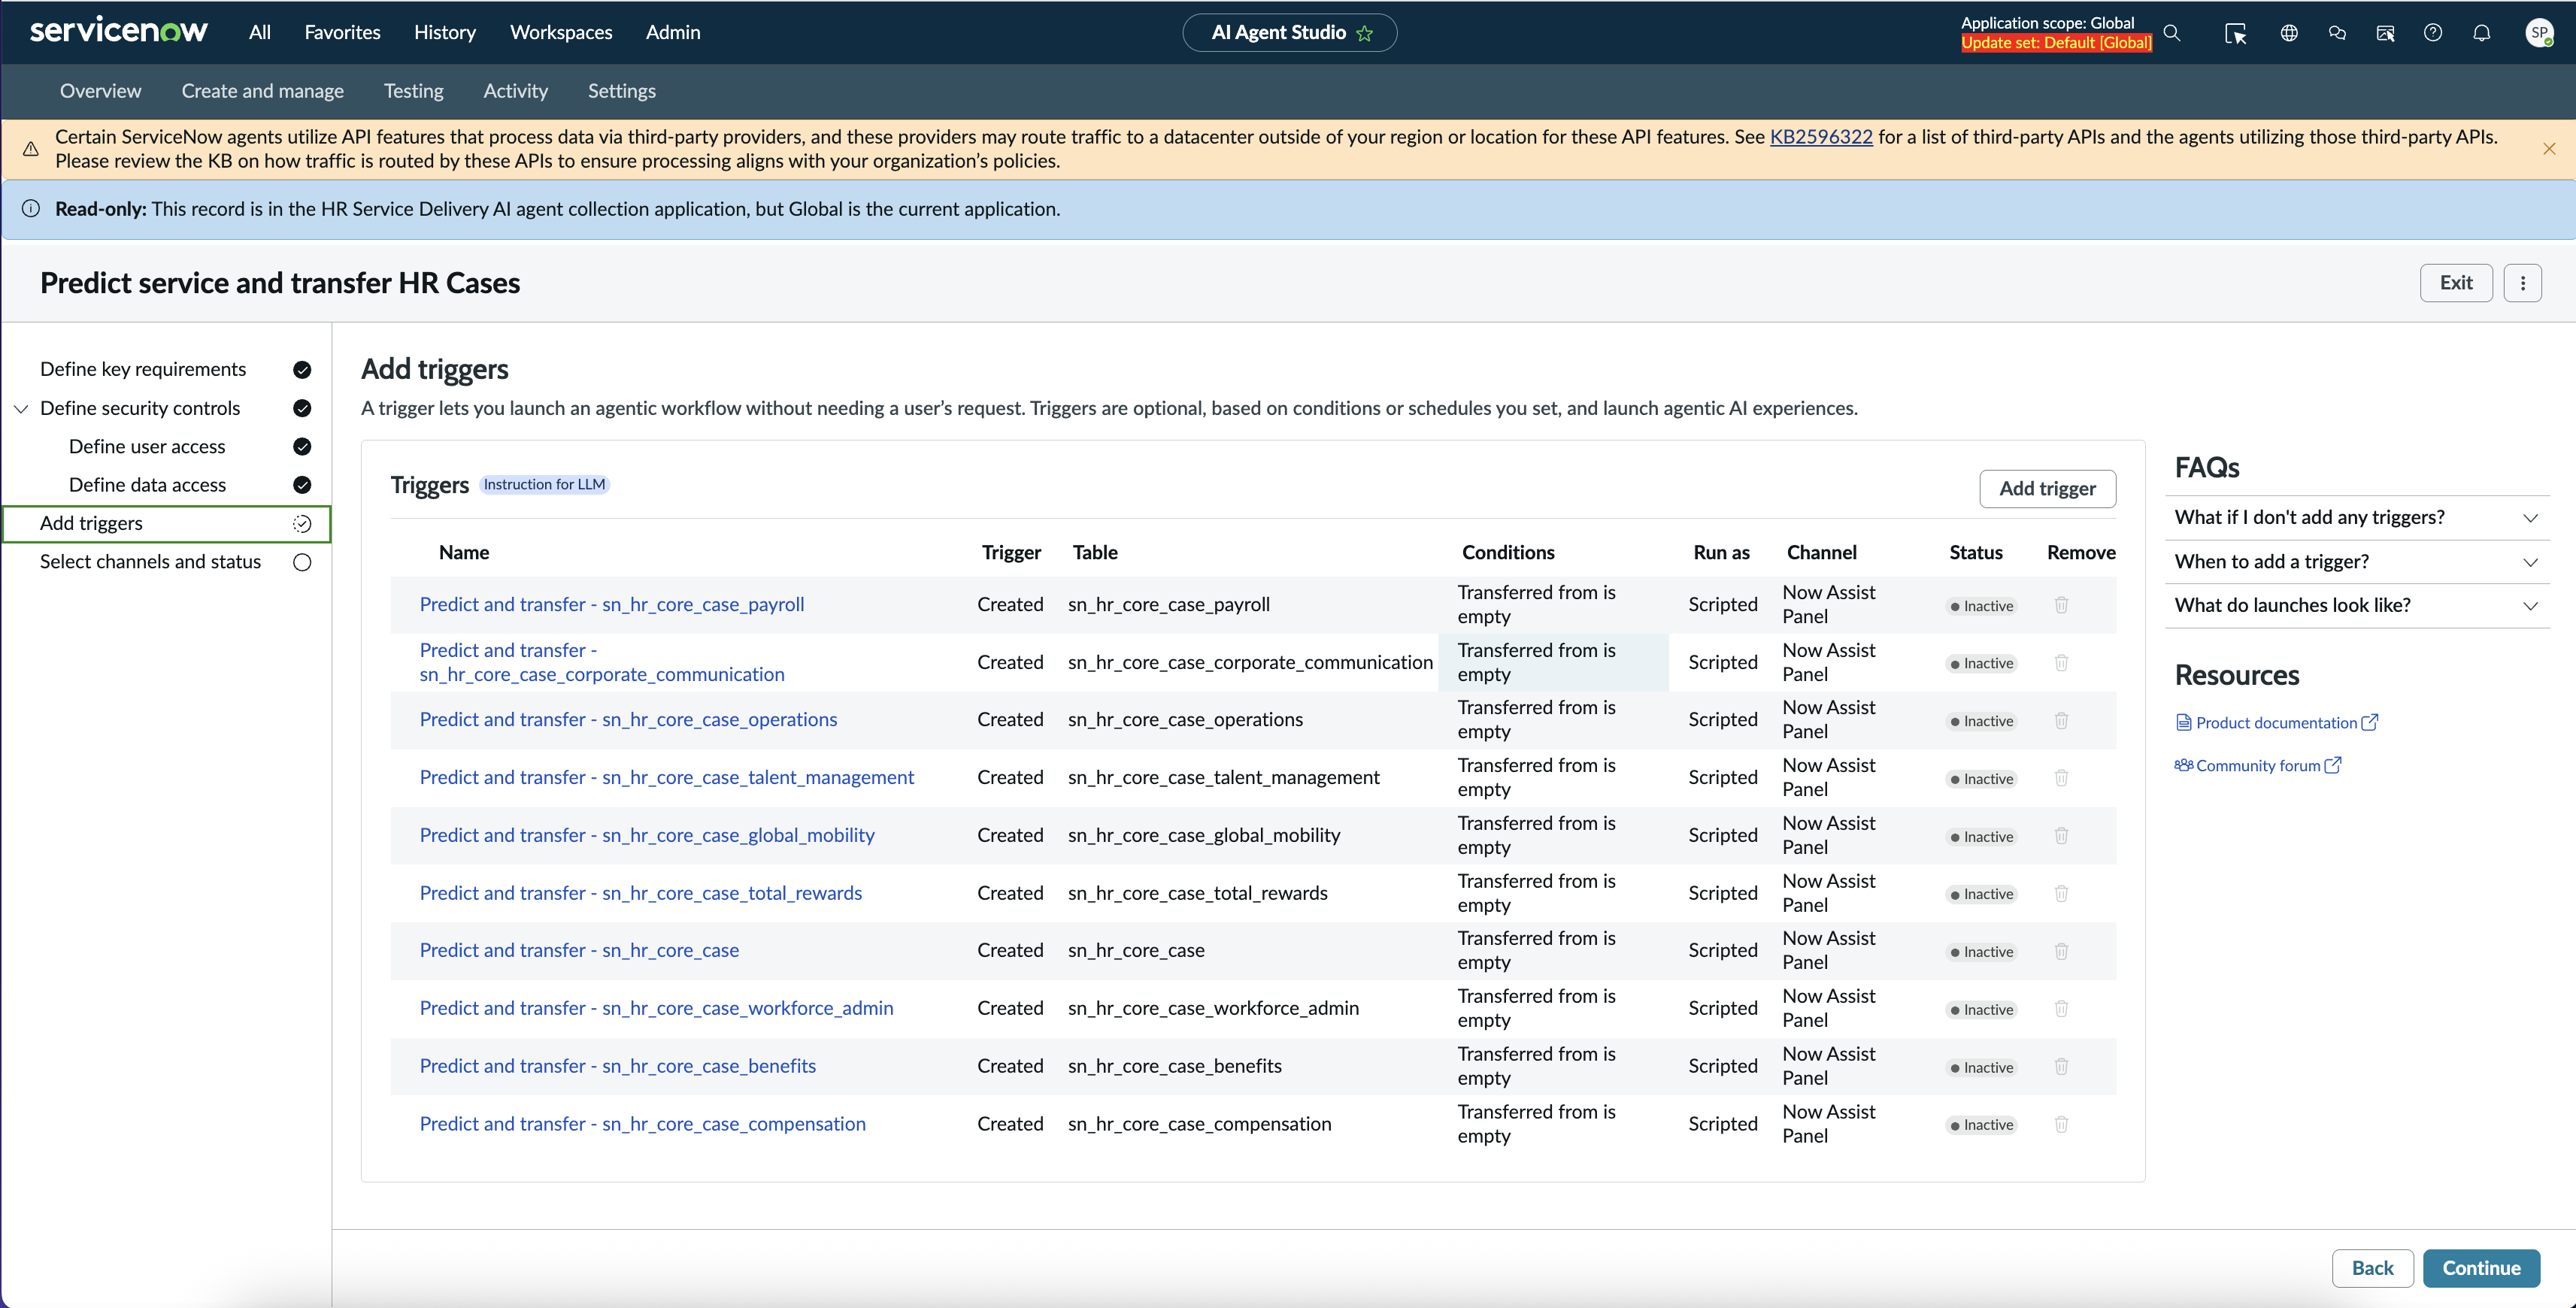Switch to the Settings tab
Viewport: 2576px width, 1308px height.
click(621, 91)
